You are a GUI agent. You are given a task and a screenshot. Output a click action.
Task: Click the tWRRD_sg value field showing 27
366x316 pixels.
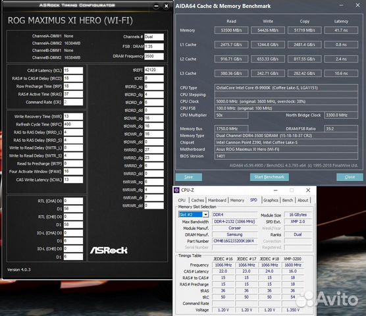click(x=154, y=150)
